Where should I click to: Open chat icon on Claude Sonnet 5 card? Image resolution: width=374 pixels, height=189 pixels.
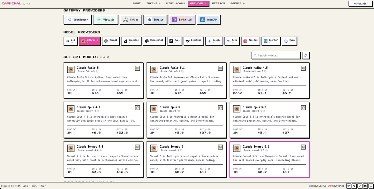pos(220,147)
